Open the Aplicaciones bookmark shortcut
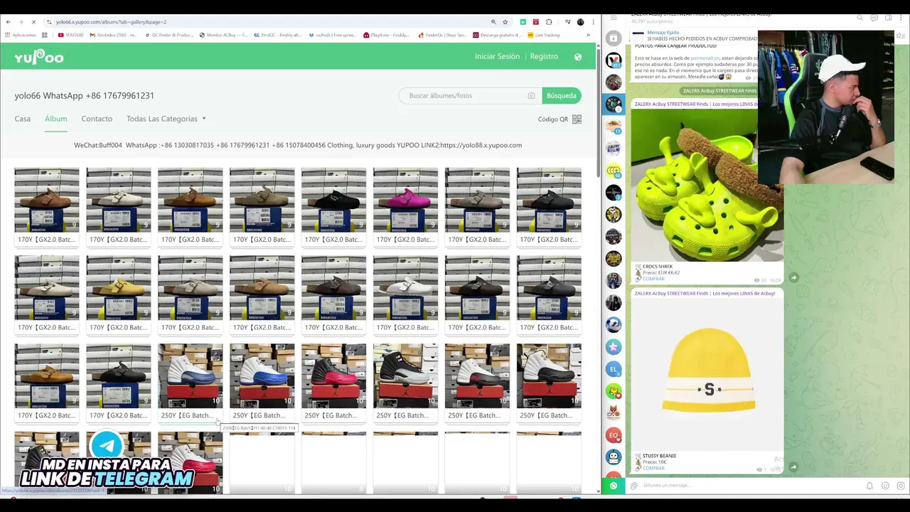 pos(20,35)
